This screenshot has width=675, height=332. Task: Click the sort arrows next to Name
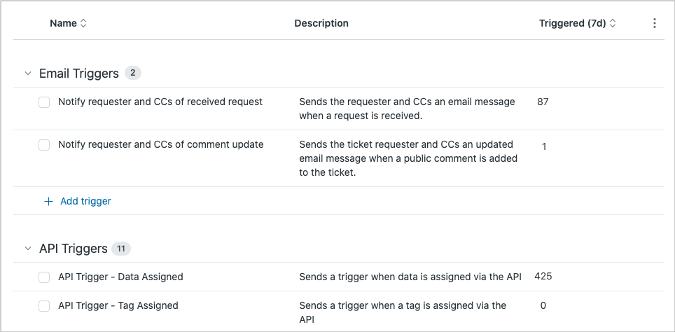(83, 24)
